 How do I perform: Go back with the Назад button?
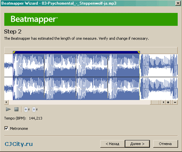tap(112, 144)
